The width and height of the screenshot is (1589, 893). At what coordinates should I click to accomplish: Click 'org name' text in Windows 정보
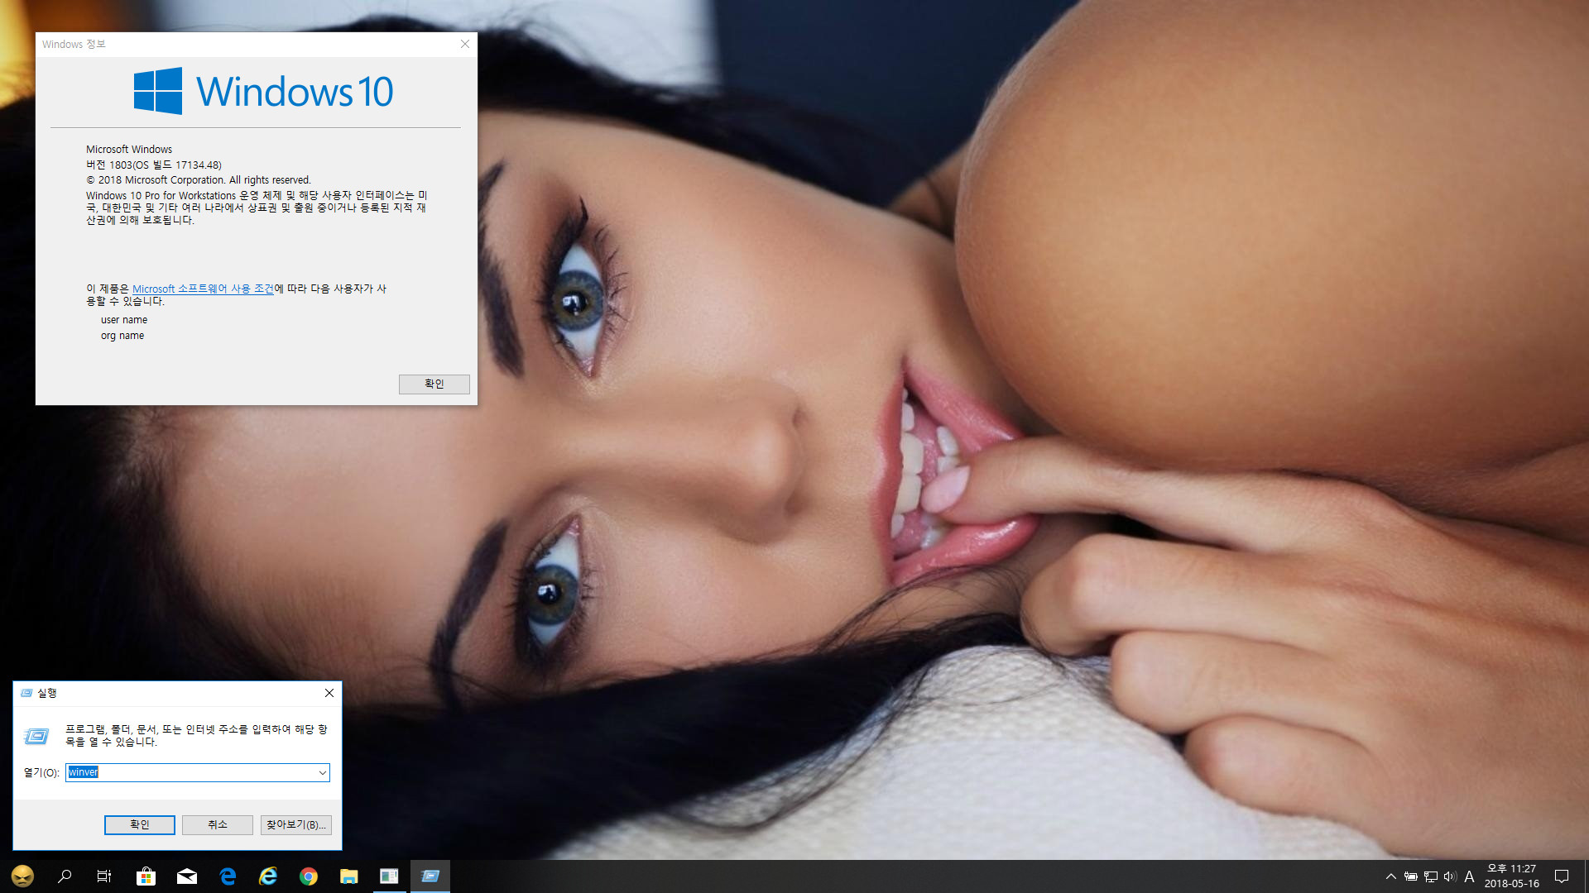click(x=122, y=336)
